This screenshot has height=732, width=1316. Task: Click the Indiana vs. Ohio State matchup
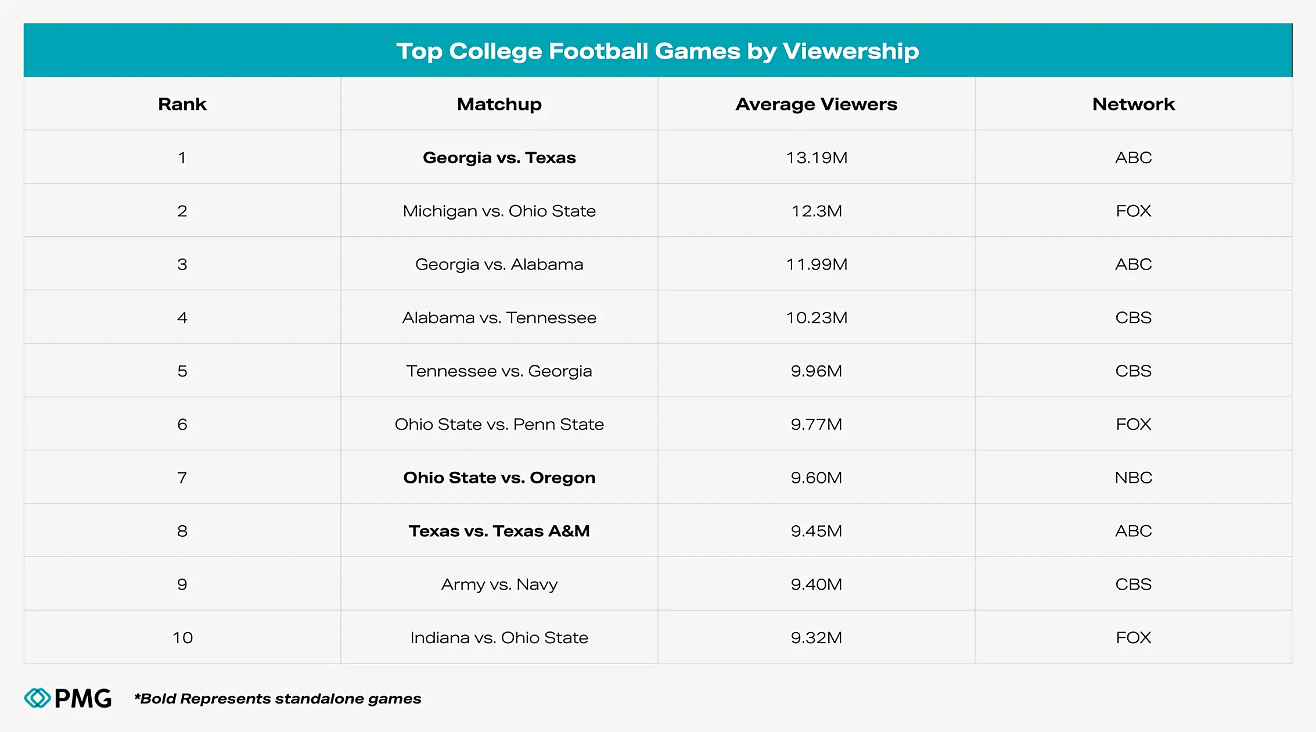499,637
